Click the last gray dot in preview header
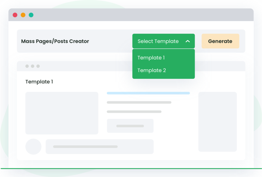This screenshot has width=262, height=177. [38, 66]
